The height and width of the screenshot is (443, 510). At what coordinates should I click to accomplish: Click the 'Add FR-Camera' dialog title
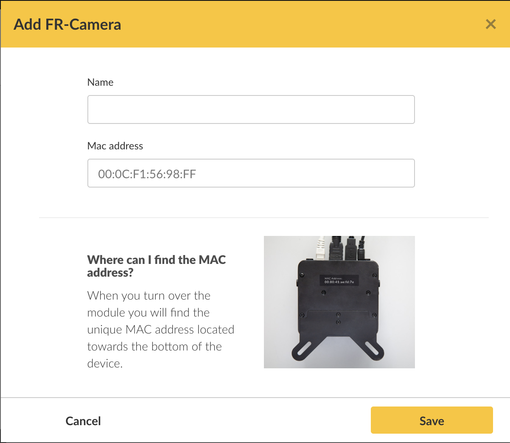[x=67, y=25]
